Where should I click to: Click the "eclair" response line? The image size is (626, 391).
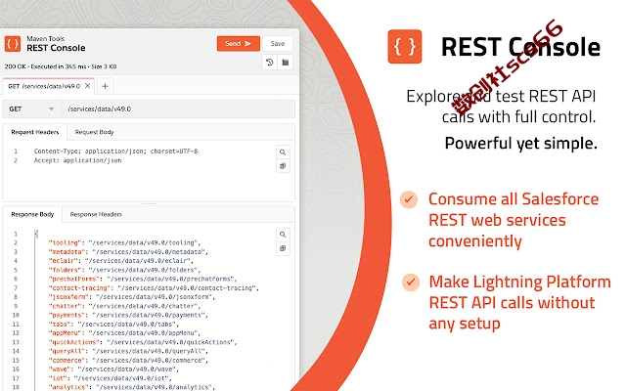point(121,261)
